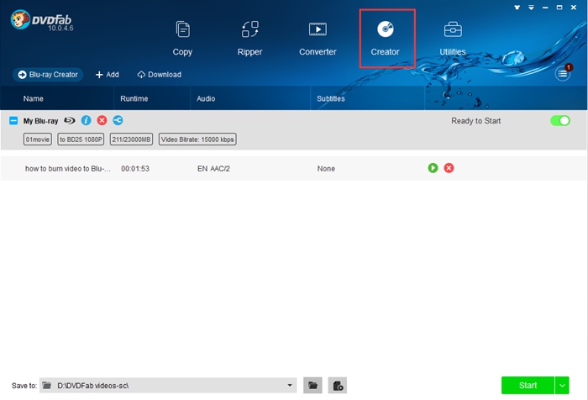This screenshot has height=400, width=588.
Task: Open the Utilities toolbox
Action: (x=453, y=39)
